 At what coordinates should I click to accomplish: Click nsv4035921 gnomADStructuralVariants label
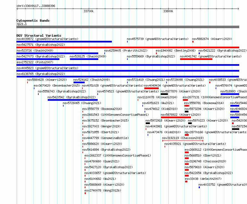195,144
